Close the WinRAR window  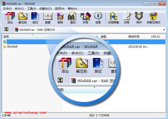(162, 4)
